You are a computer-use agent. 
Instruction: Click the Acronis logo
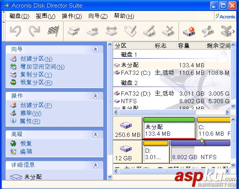click(x=225, y=16)
